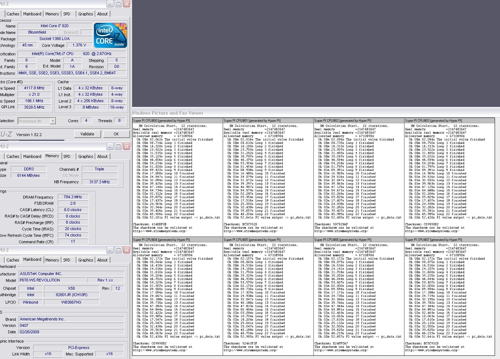The height and width of the screenshot is (359, 500).
Task: Select Mainboard tab in middle Memory window
Action: [x=32, y=156]
